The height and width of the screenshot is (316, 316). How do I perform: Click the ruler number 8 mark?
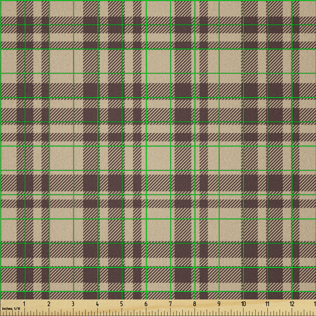click(194, 304)
